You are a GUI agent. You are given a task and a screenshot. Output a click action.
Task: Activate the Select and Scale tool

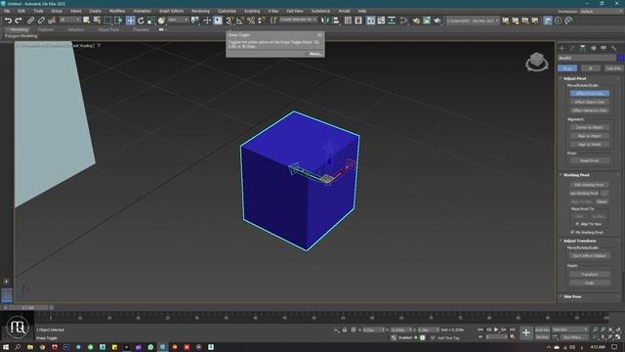pos(151,21)
